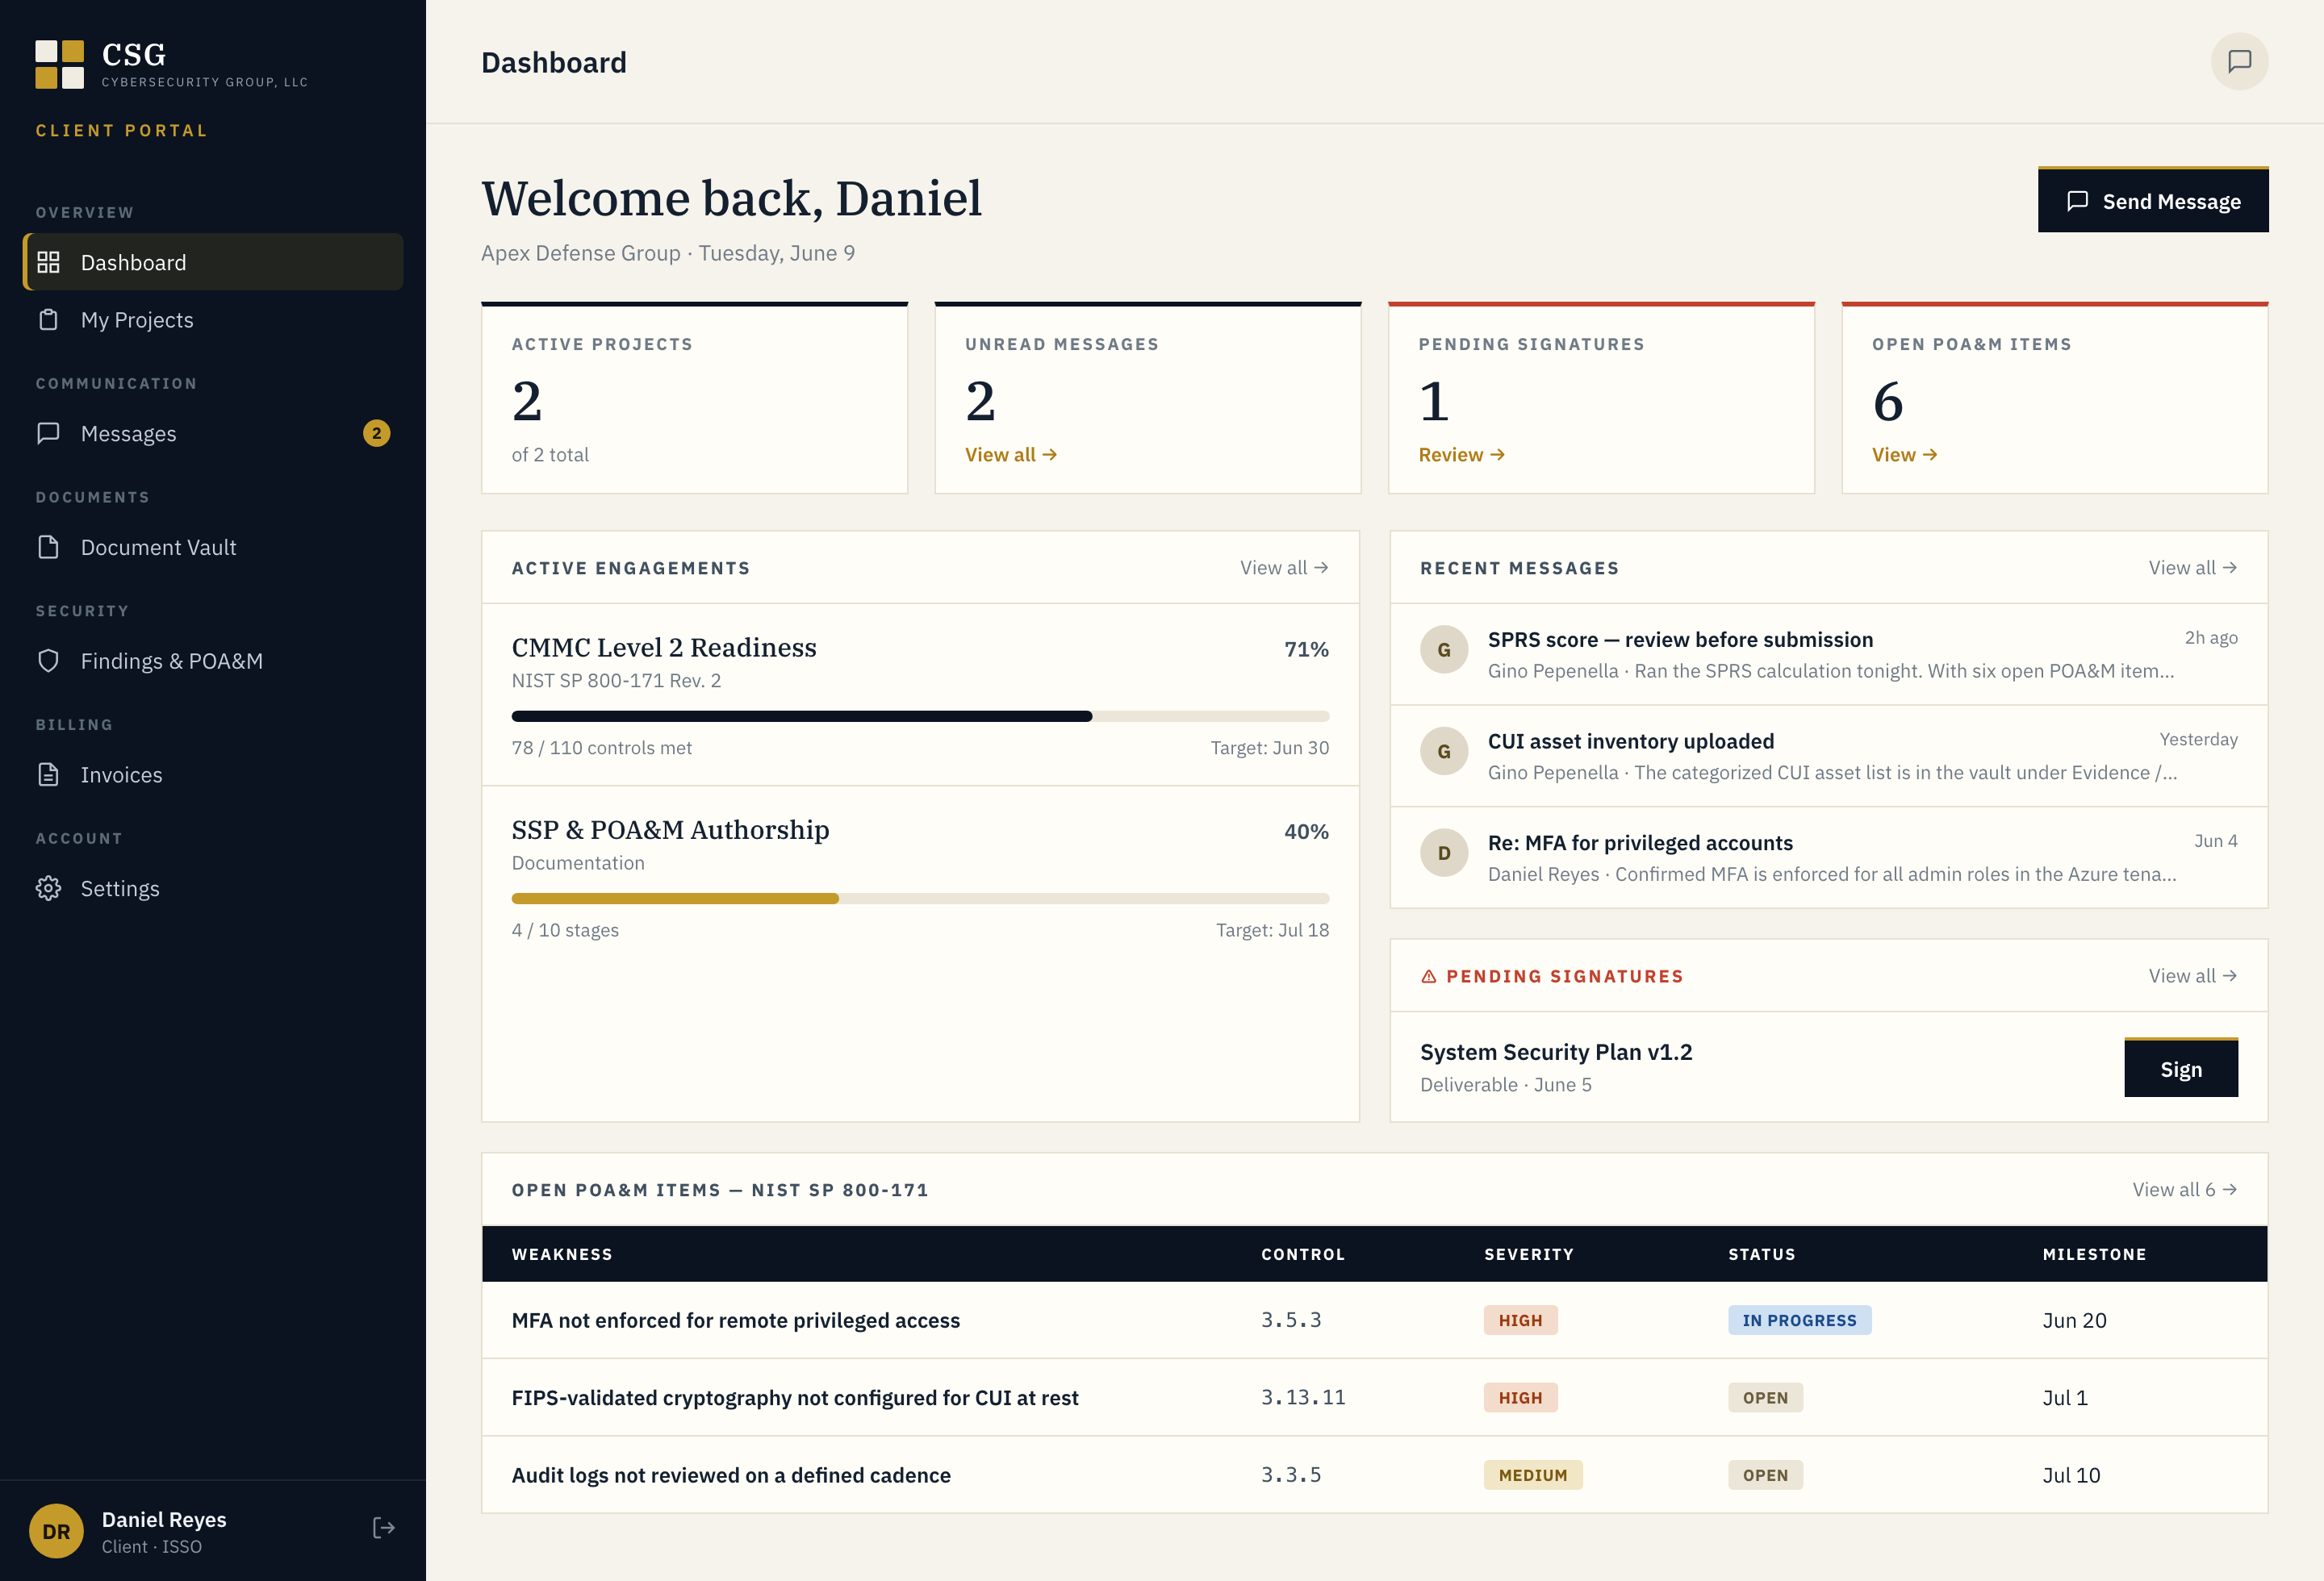Click the HIGH severity badge for control 3.5.3
The image size is (2324, 1581).
[x=1520, y=1320]
